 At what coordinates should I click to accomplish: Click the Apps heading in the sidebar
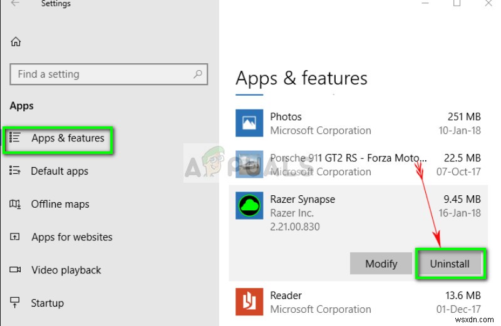click(x=21, y=106)
